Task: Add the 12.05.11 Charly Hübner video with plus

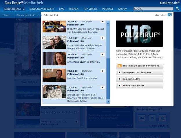Action: click(x=103, y=88)
